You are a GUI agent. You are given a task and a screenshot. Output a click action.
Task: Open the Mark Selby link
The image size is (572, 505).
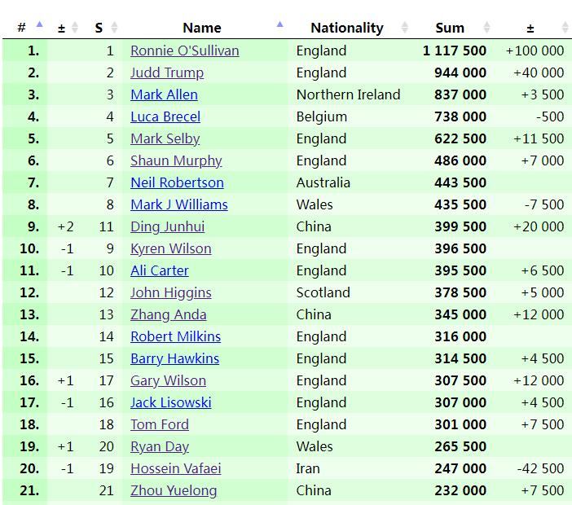pos(165,138)
